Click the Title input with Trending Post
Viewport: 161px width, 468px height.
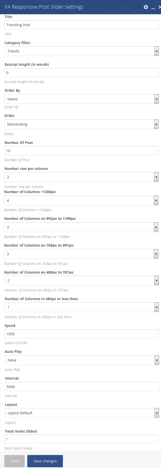[82, 25]
